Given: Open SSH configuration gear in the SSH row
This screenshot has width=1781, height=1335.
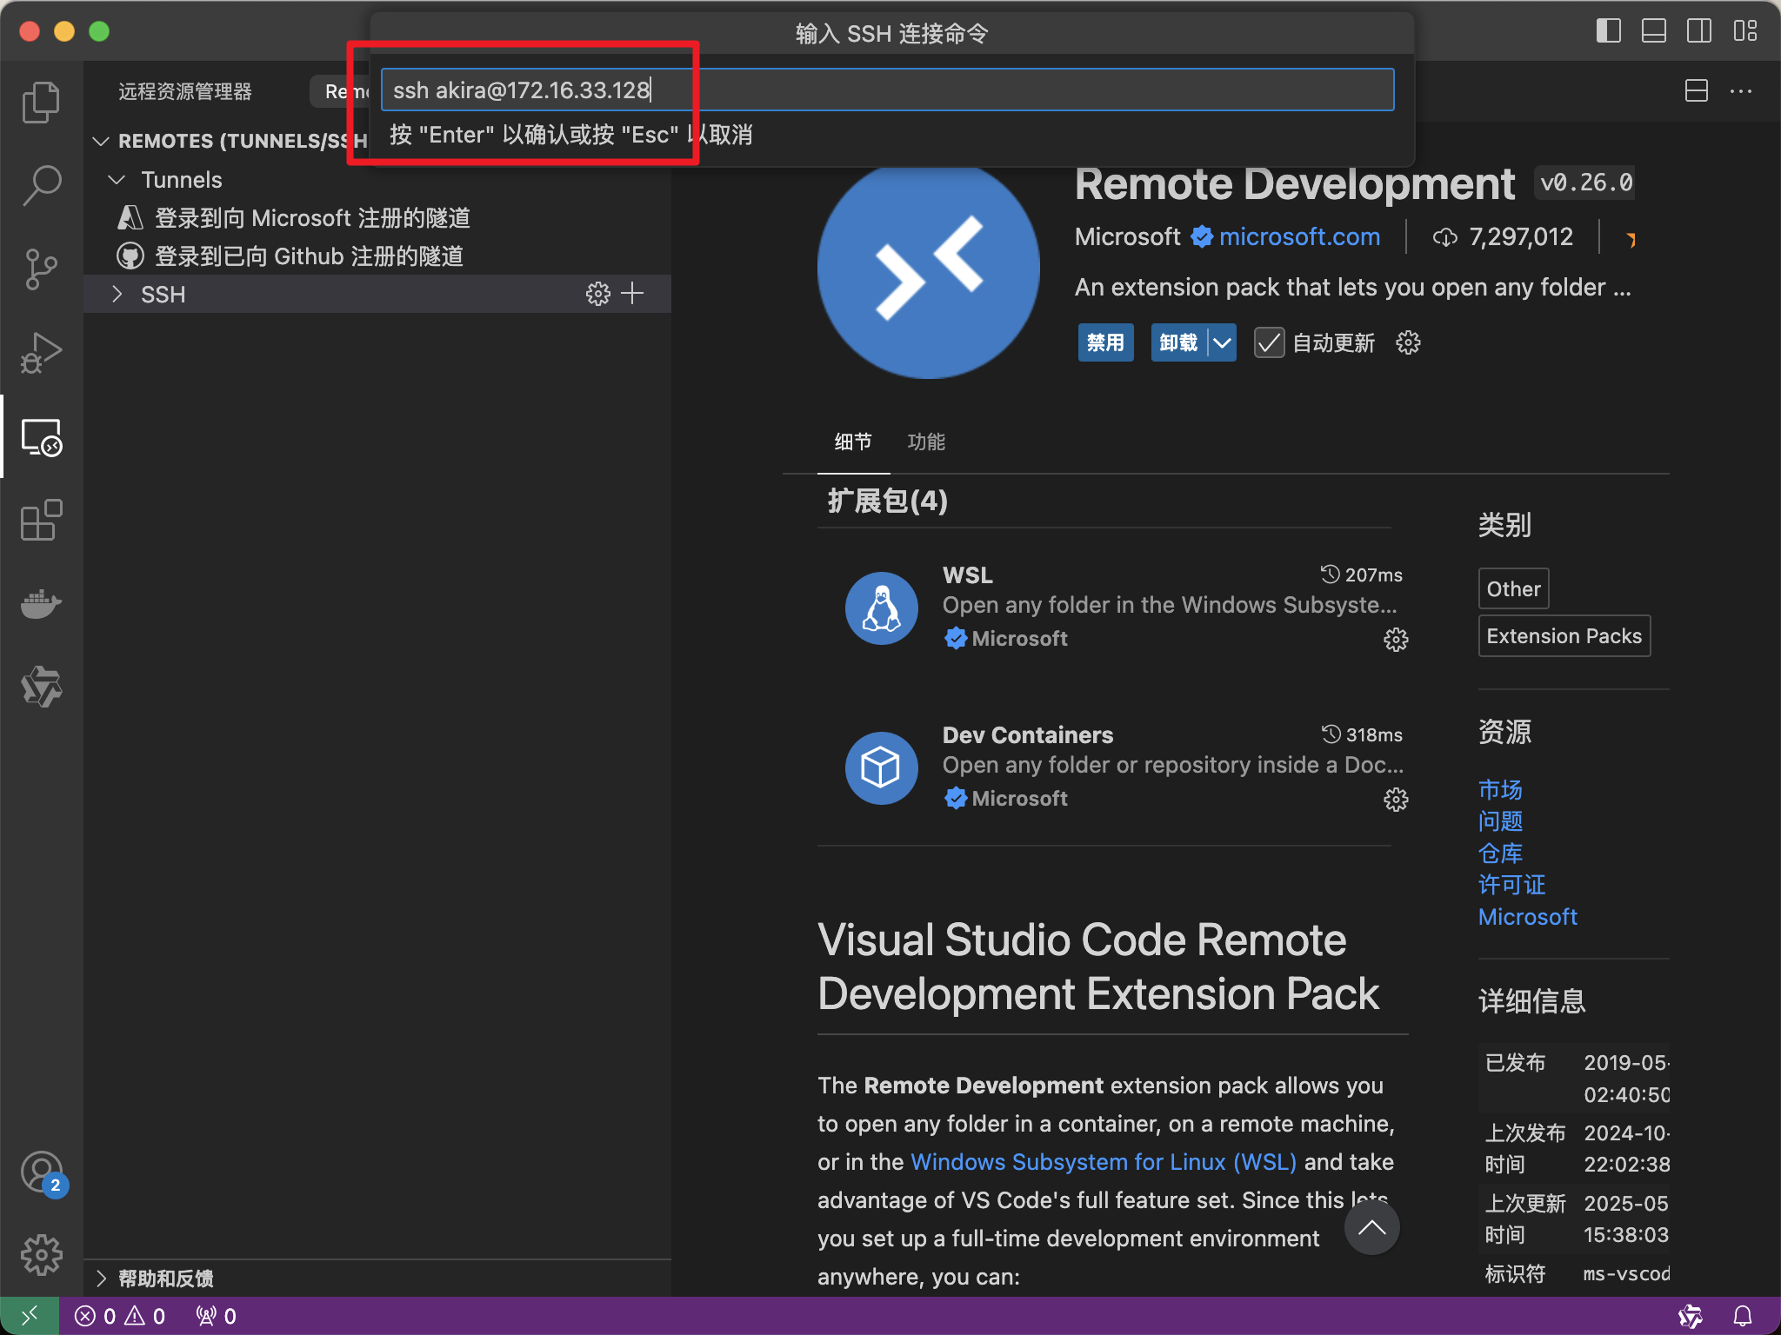Looking at the screenshot, I should pyautogui.click(x=597, y=294).
